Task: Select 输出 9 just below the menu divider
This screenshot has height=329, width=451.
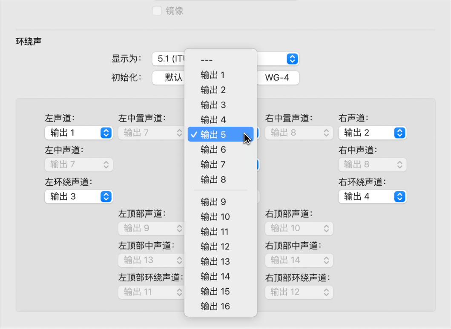Action: tap(213, 202)
